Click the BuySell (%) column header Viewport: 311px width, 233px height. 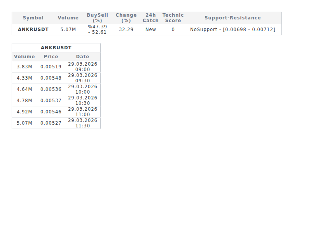point(98,18)
